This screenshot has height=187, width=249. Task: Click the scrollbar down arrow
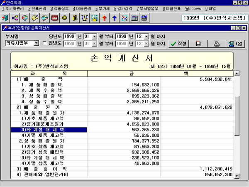click(237, 176)
